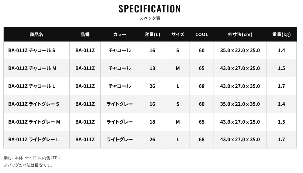The image size is (303, 173).
Task: Select the 重量(kg) column header
Action: [281, 35]
